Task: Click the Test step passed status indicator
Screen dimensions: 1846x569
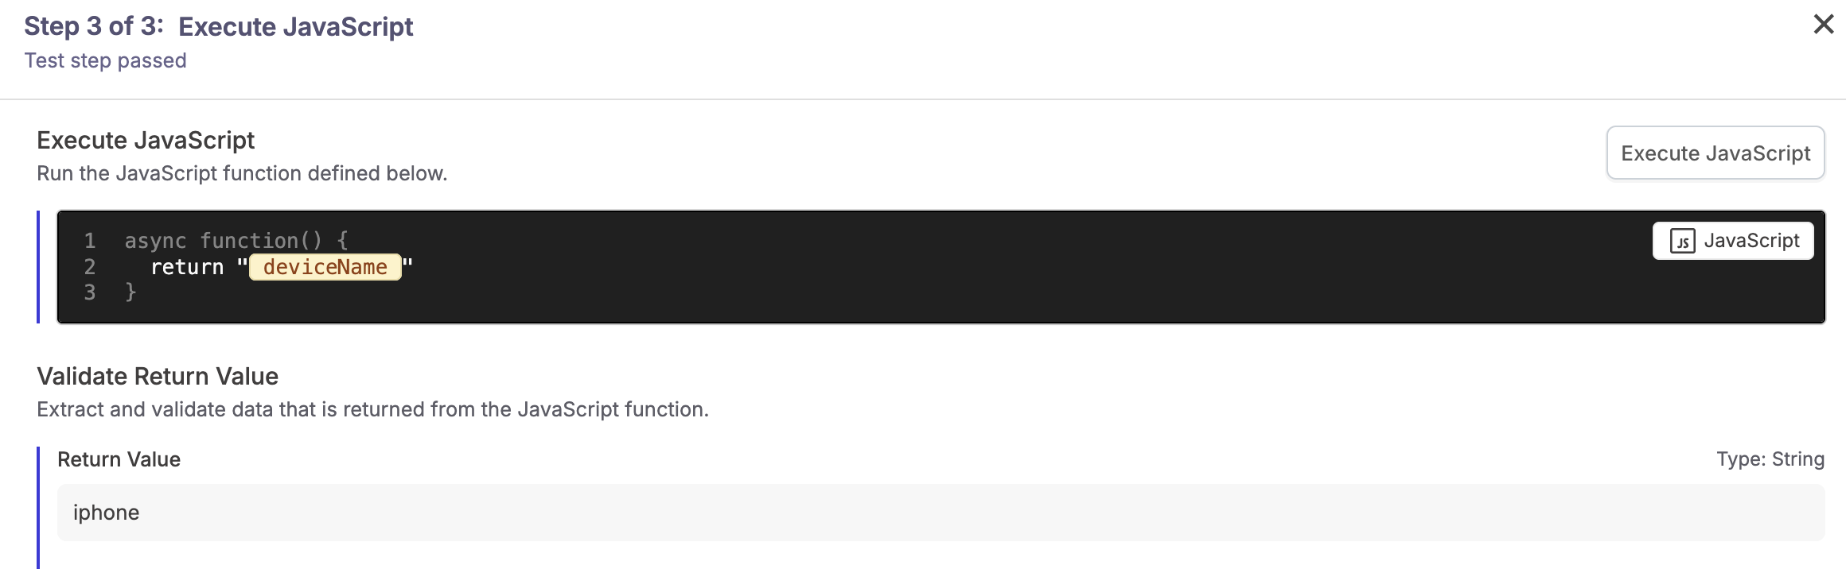Action: tap(104, 60)
